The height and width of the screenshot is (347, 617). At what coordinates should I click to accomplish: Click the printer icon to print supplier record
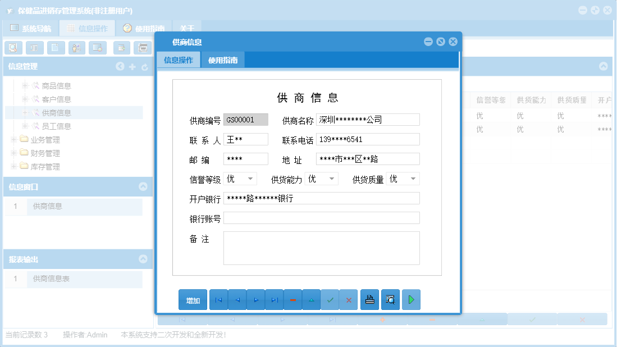point(369,299)
